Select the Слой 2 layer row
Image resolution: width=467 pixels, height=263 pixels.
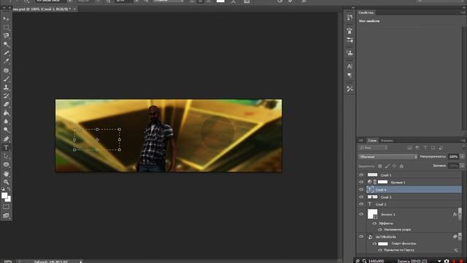point(410,205)
